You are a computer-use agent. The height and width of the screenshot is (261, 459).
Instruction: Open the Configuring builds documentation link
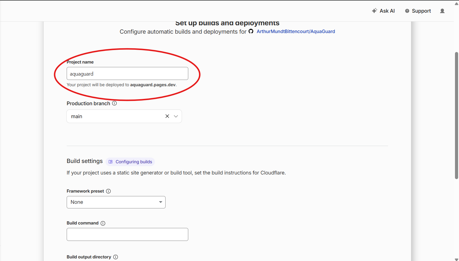tap(130, 162)
